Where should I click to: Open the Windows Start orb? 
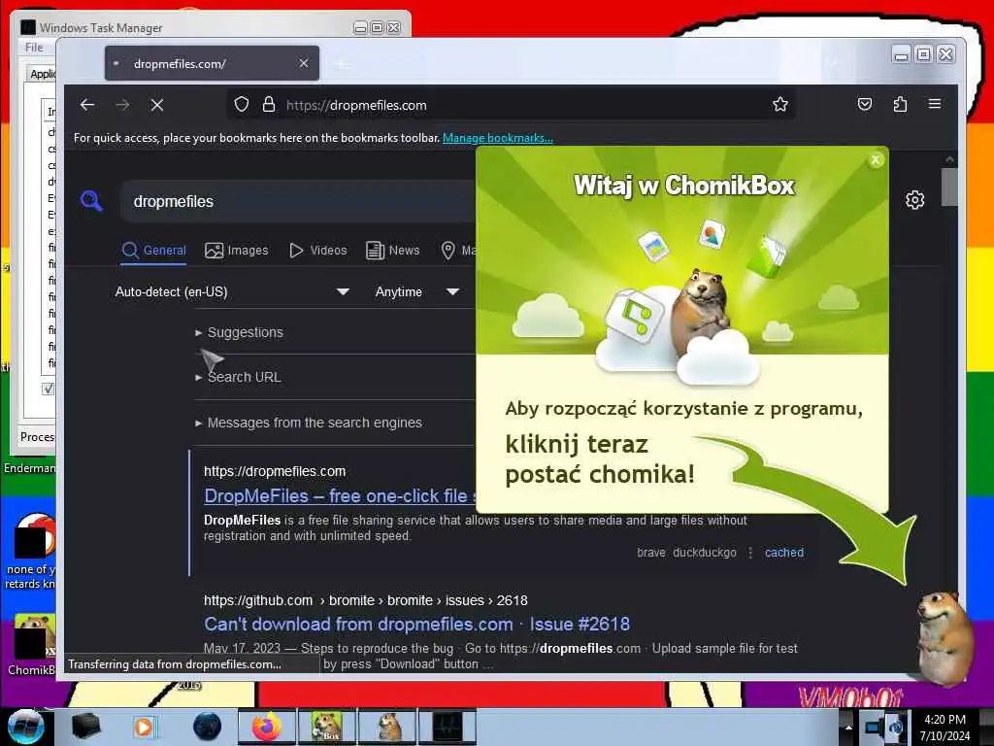click(25, 727)
